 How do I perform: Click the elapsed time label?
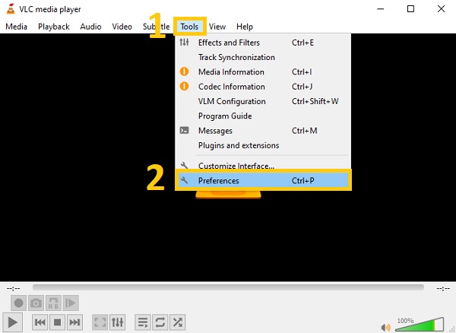point(14,288)
